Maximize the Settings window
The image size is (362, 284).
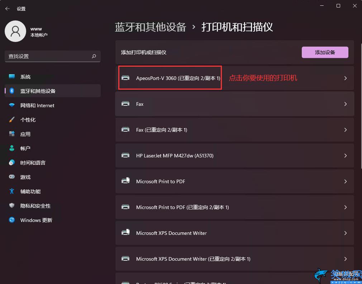tap(338, 6)
